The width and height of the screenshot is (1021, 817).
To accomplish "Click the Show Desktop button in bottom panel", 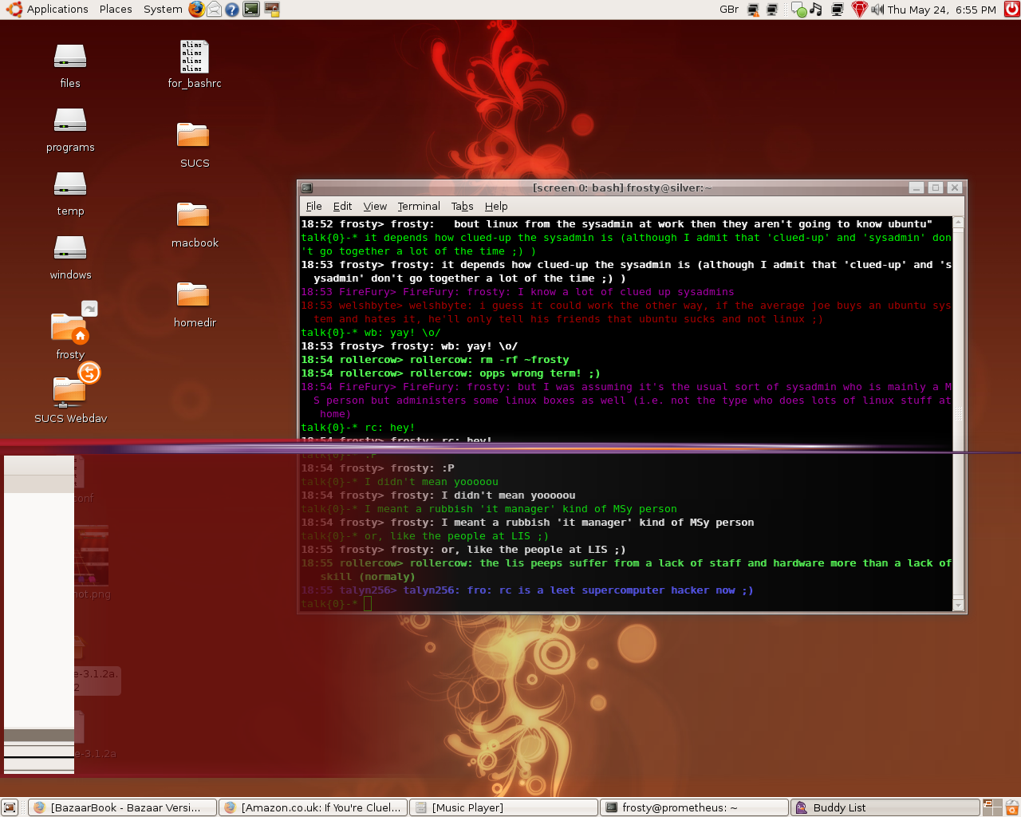I will (x=10, y=807).
